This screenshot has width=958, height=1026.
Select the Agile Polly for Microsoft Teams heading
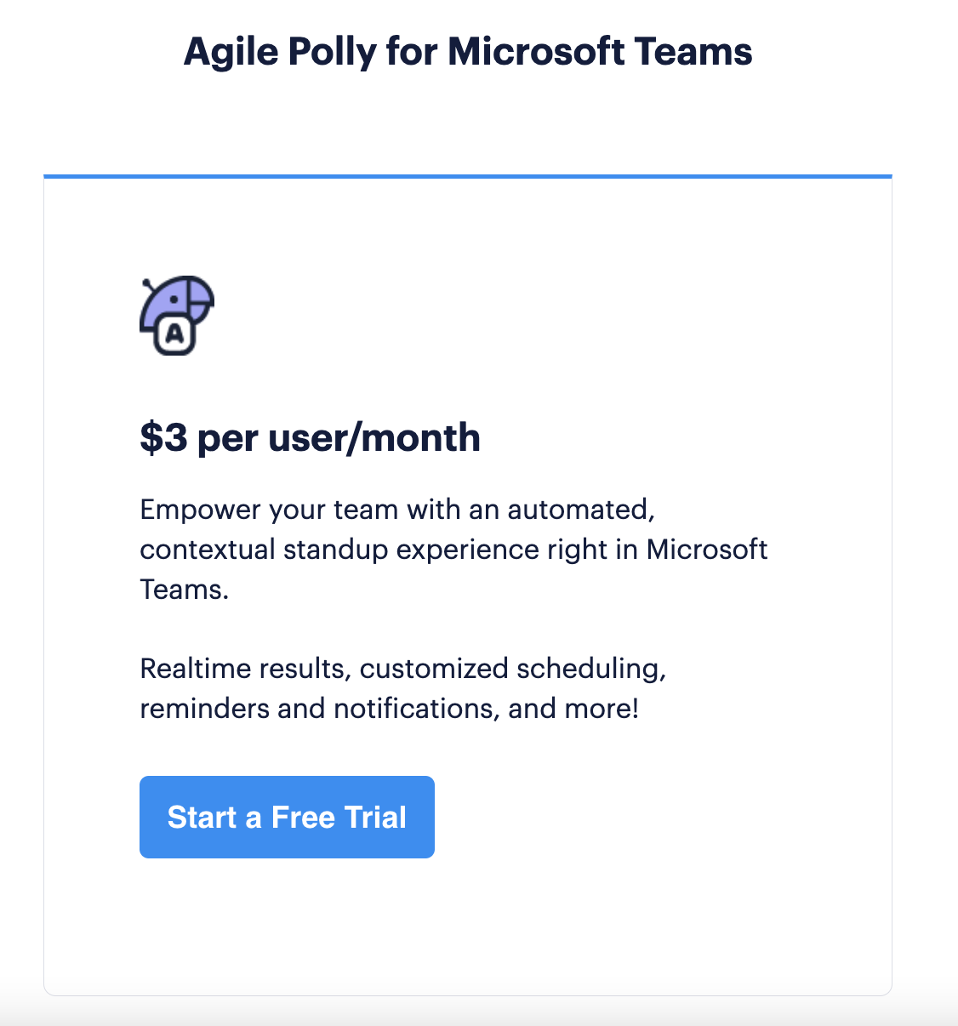467,51
